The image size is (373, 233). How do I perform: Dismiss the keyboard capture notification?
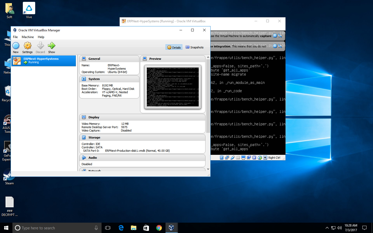275,36
